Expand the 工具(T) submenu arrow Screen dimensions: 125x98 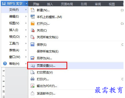(26, 43)
